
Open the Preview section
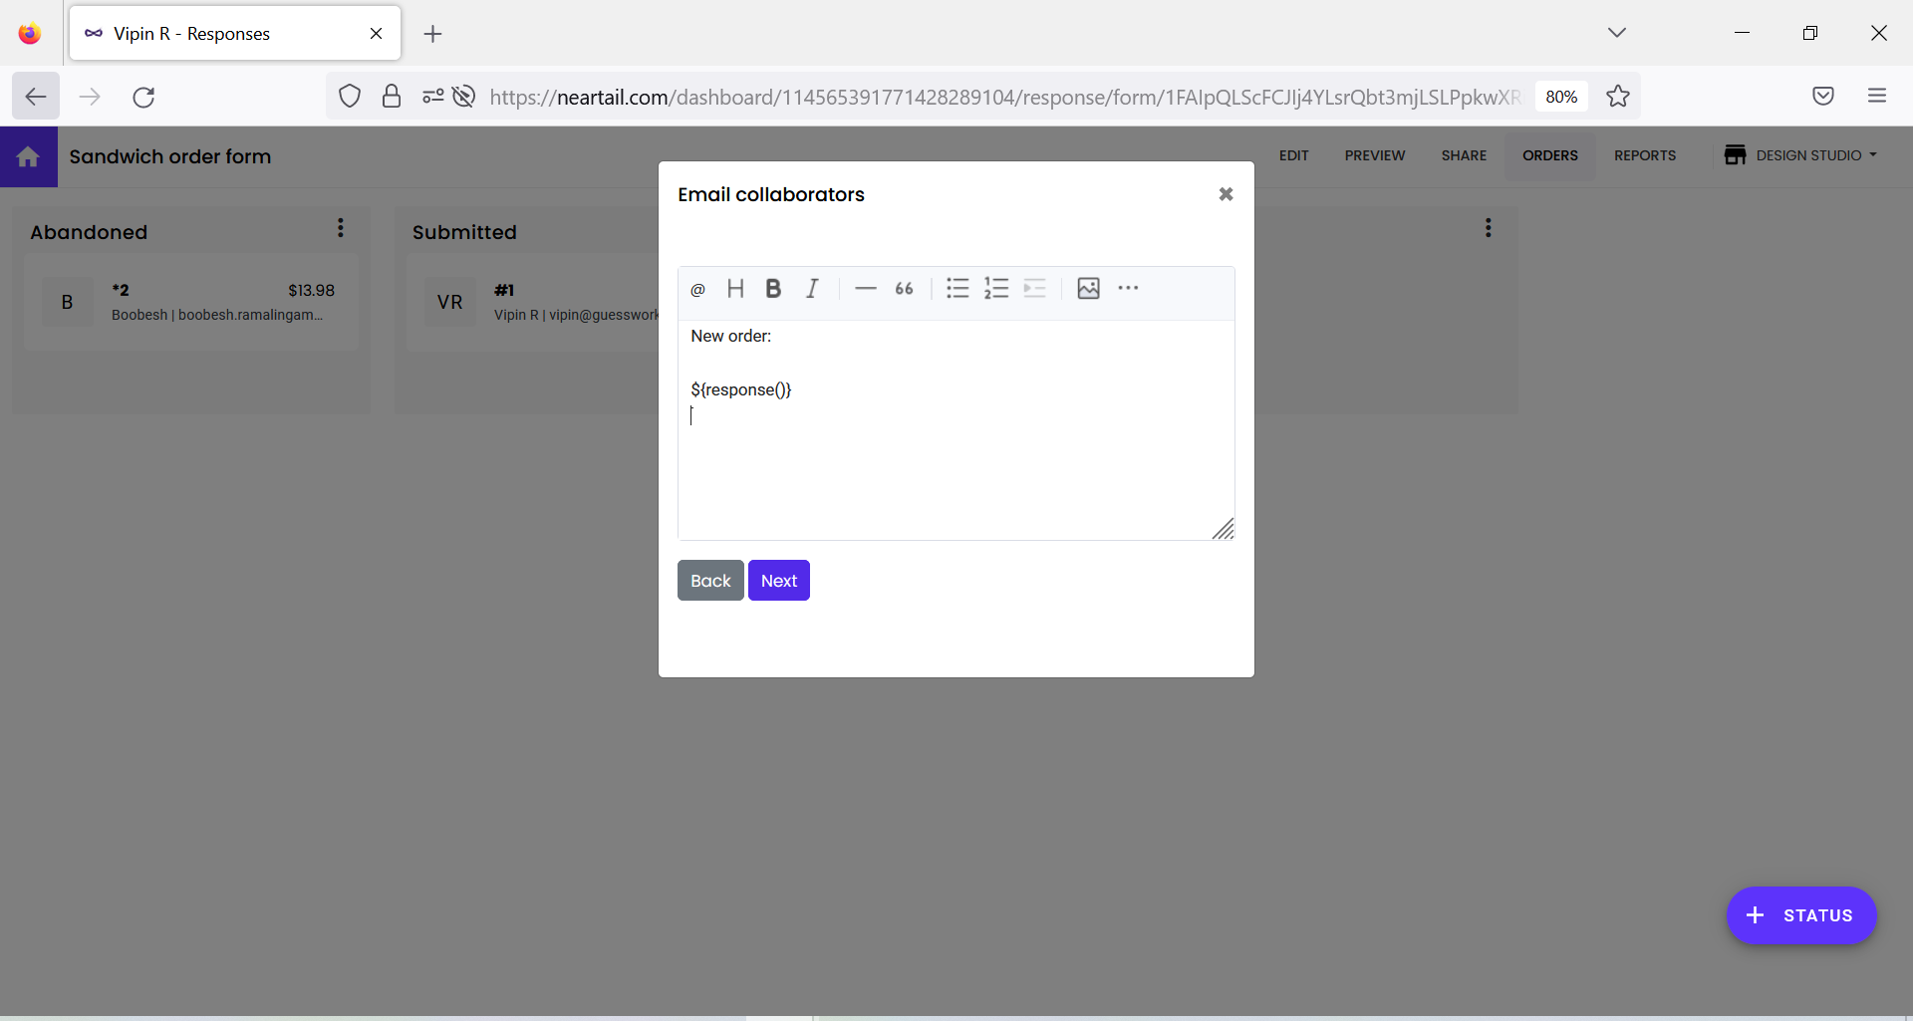1374,155
